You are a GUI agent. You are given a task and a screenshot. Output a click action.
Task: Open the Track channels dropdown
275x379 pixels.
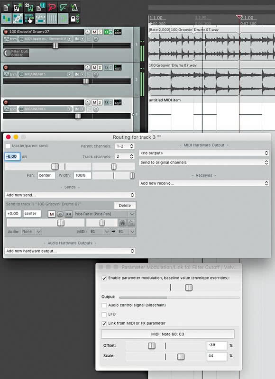point(125,156)
